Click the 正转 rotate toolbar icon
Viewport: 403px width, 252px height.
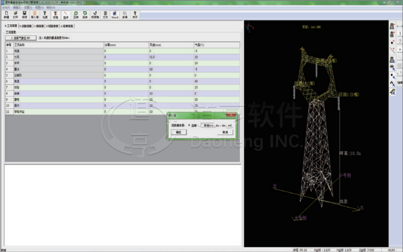76,15
